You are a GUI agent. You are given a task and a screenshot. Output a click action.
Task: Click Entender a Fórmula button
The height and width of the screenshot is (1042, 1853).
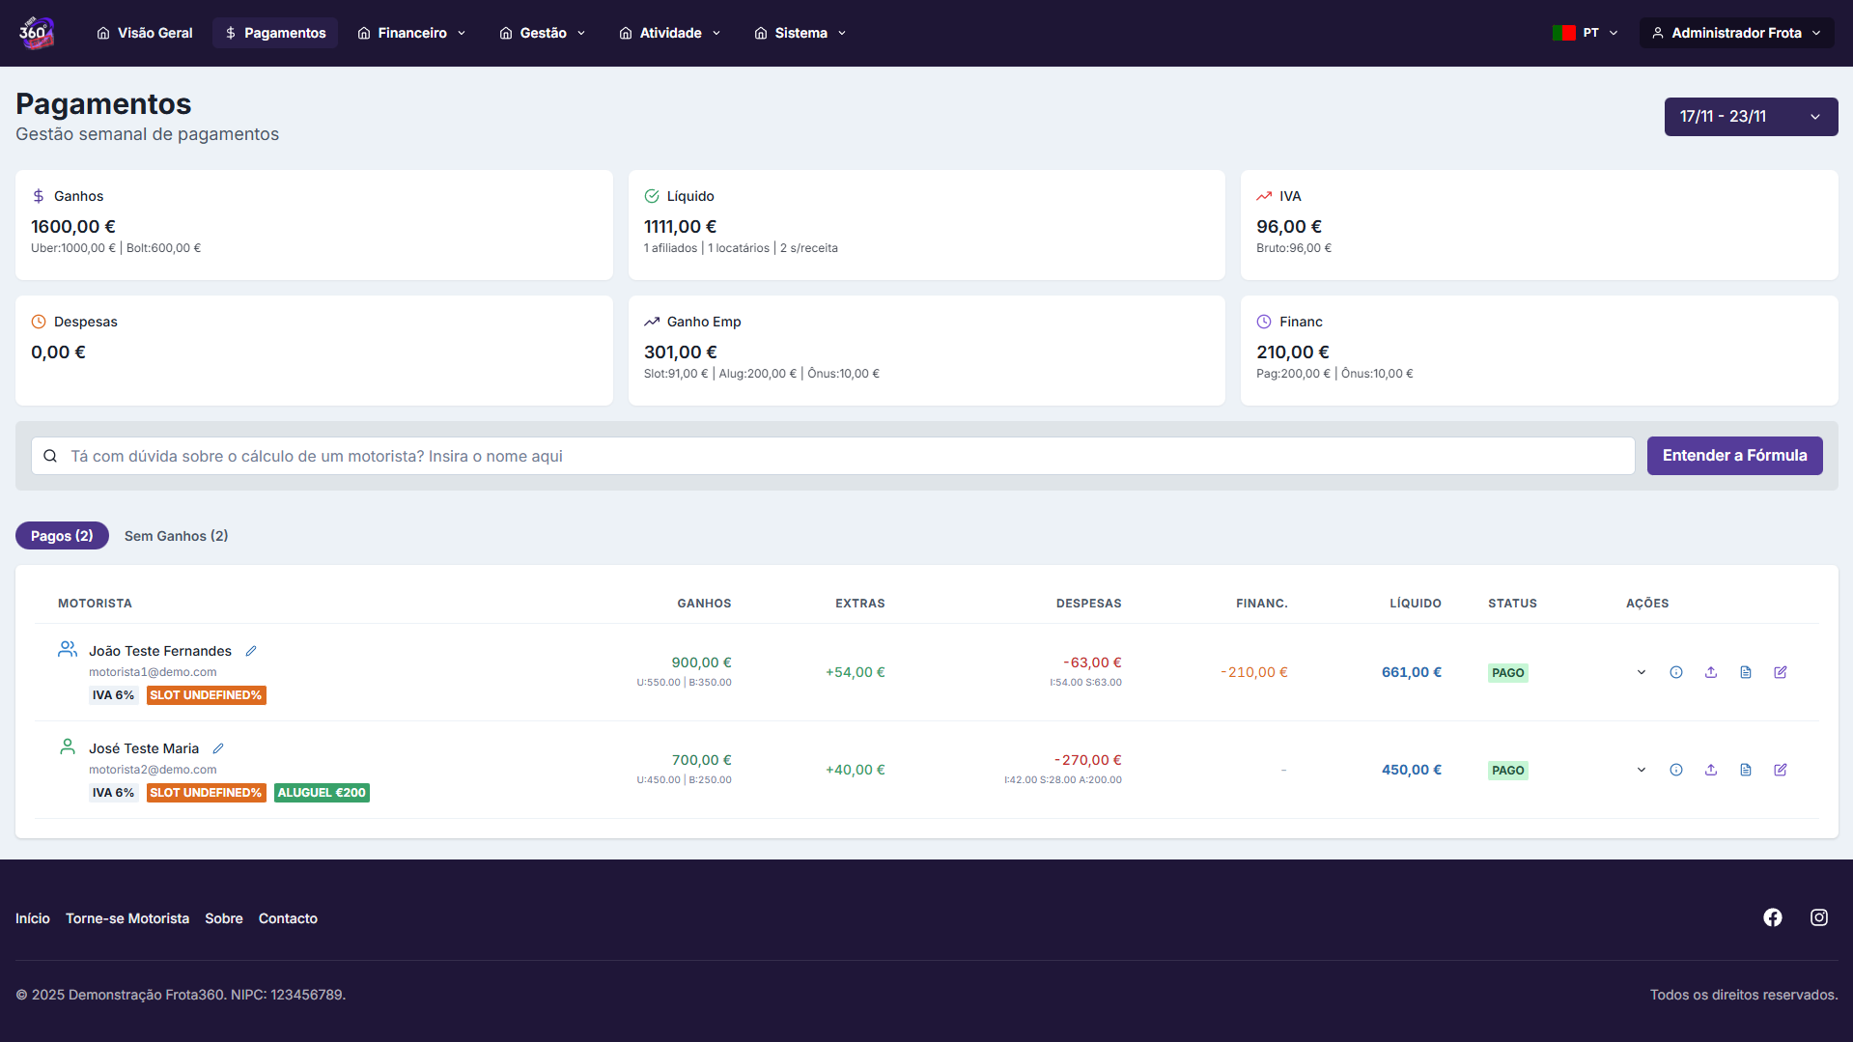pos(1734,456)
